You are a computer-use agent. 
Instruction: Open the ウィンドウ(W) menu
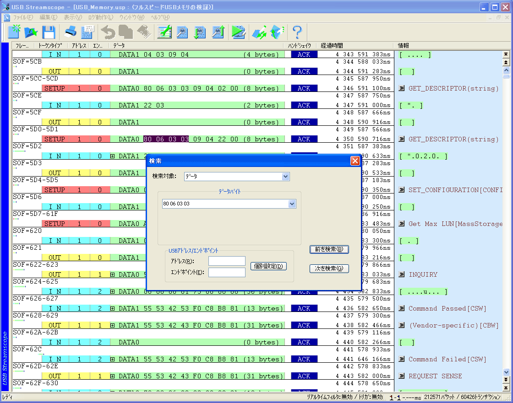131,17
